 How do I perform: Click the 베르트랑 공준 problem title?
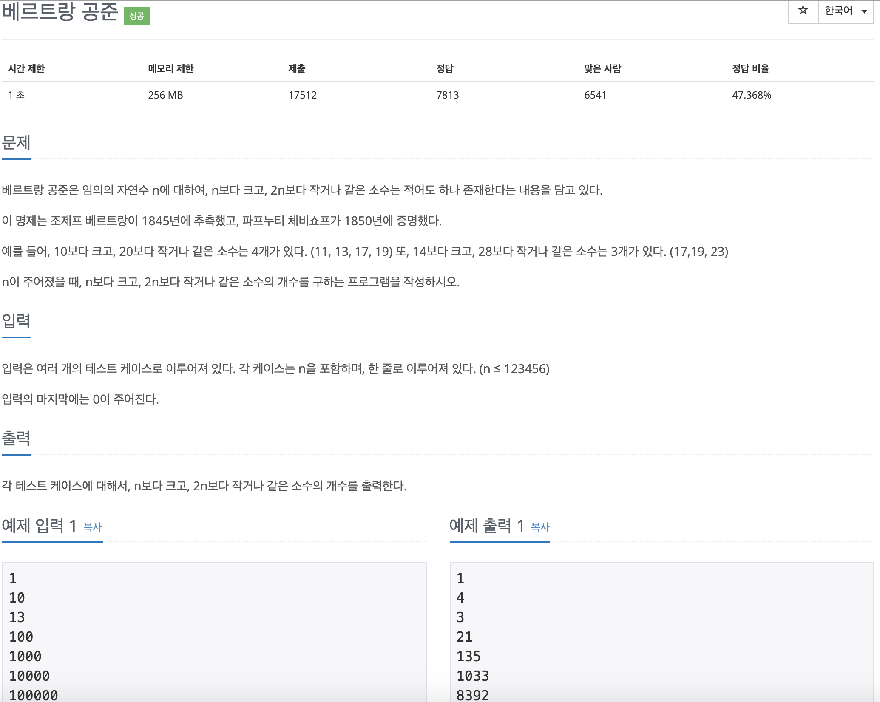click(60, 12)
